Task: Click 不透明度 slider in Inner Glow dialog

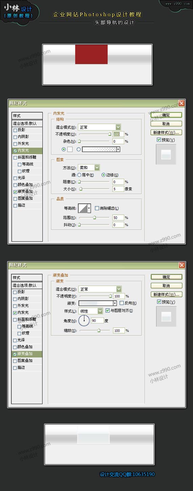Action: 94,134
